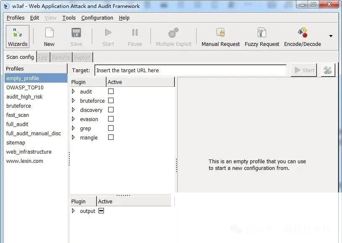Enable the evasion plugin checkbox
The width and height of the screenshot is (342, 243).
point(111,119)
